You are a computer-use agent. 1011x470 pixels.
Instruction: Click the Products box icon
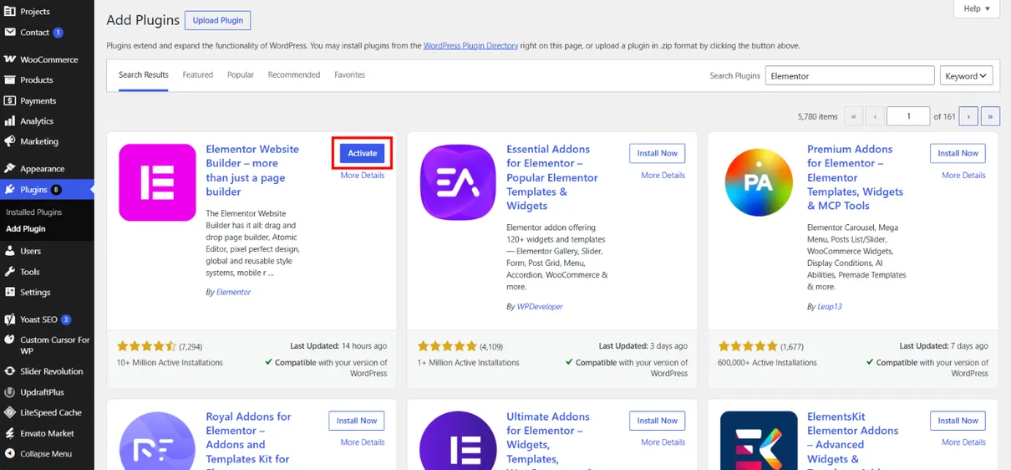10,80
